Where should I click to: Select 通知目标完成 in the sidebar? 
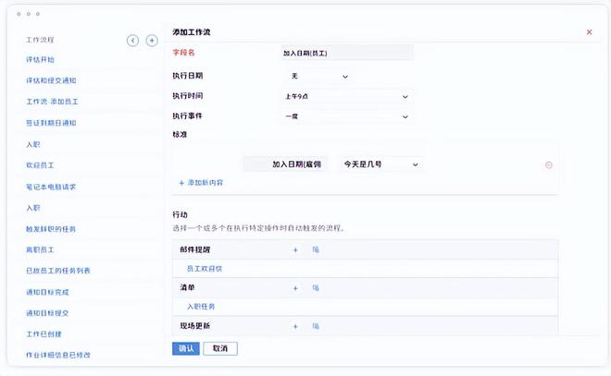point(47,292)
